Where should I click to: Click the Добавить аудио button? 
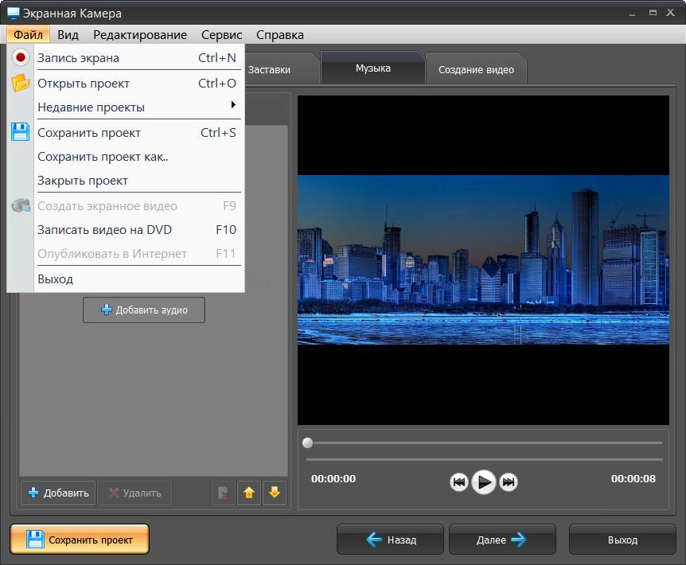coord(144,310)
